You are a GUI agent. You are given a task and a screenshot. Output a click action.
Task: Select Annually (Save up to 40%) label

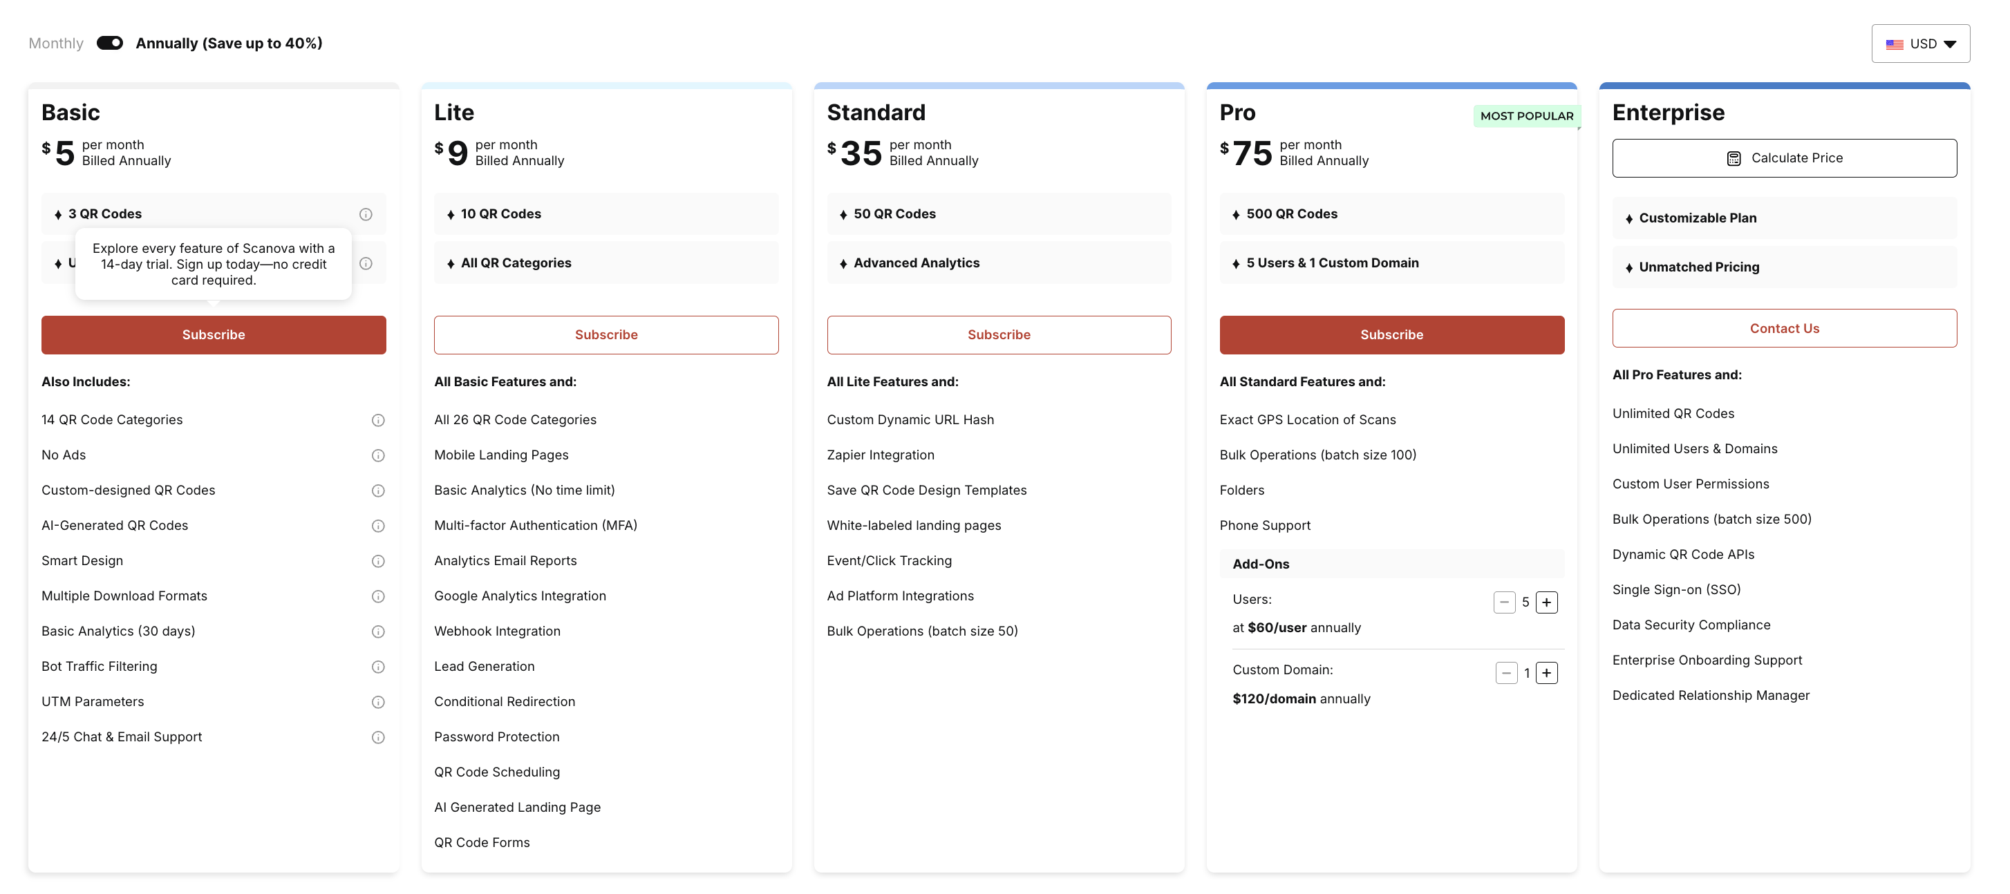tap(229, 43)
